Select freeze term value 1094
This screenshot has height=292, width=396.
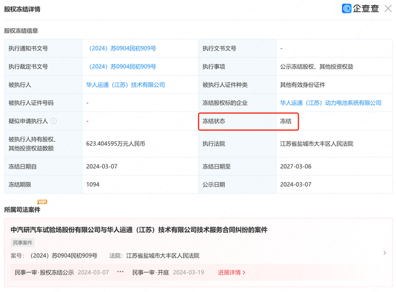tap(93, 185)
